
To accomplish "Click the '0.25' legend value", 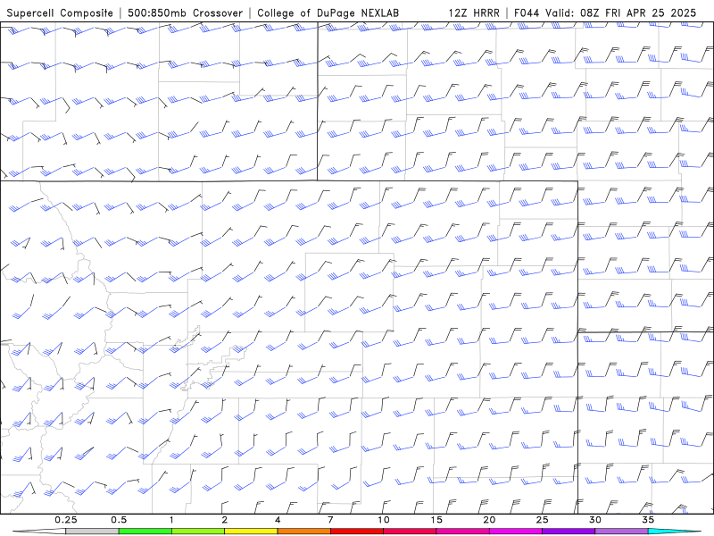I will tap(66, 520).
